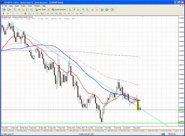This screenshot has height=136, width=185.
Task: Select the vertical line tool
Action: 13,14
